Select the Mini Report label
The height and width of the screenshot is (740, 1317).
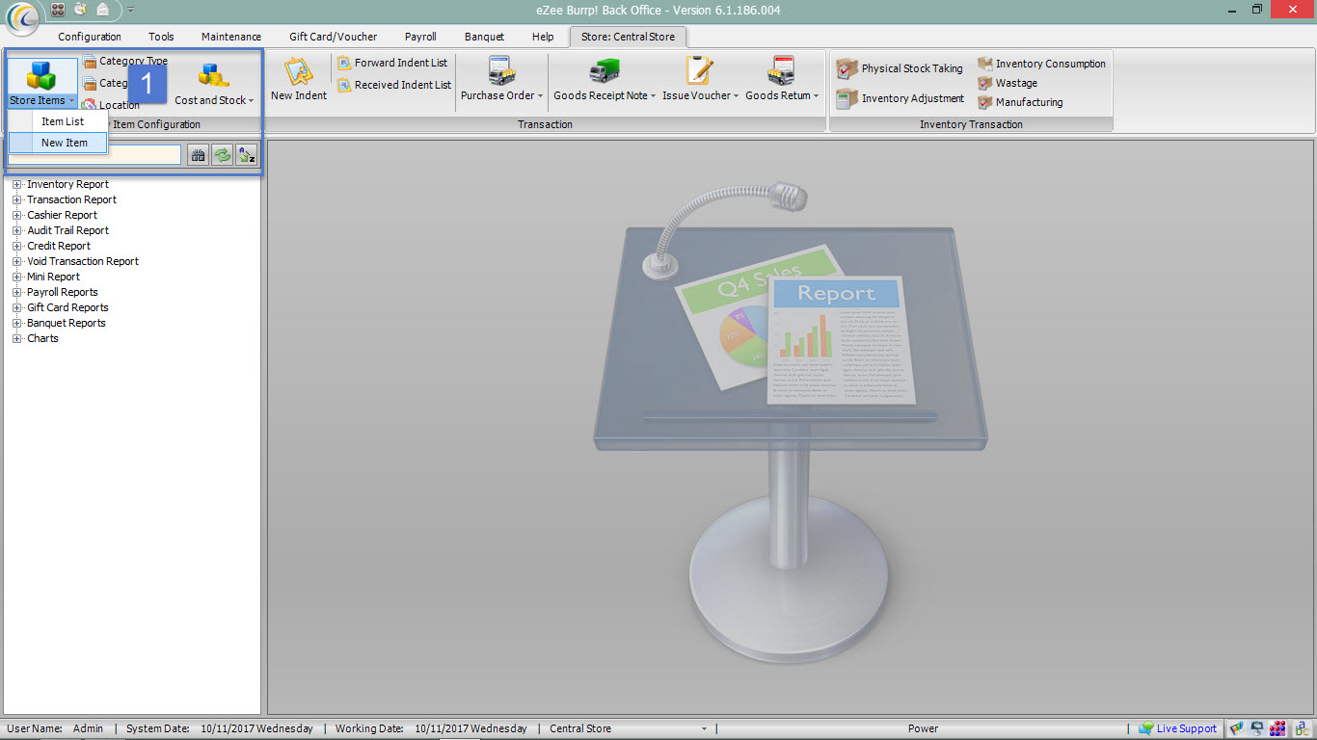[53, 277]
